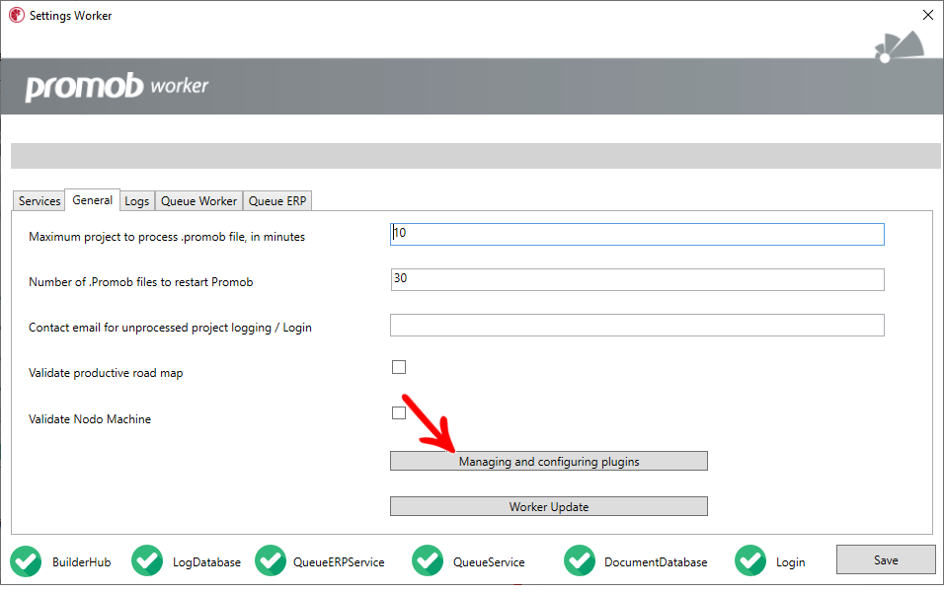Image resolution: width=944 pixels, height=593 pixels.
Task: Click the LogDatabase green checkmark status icon
Action: click(147, 561)
